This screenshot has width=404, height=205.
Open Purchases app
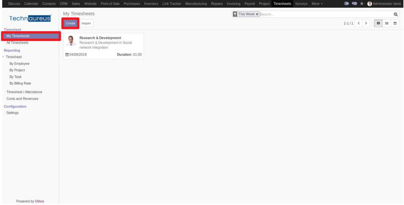pos(132,4)
